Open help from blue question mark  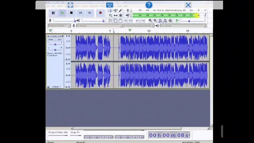tap(149, 5)
